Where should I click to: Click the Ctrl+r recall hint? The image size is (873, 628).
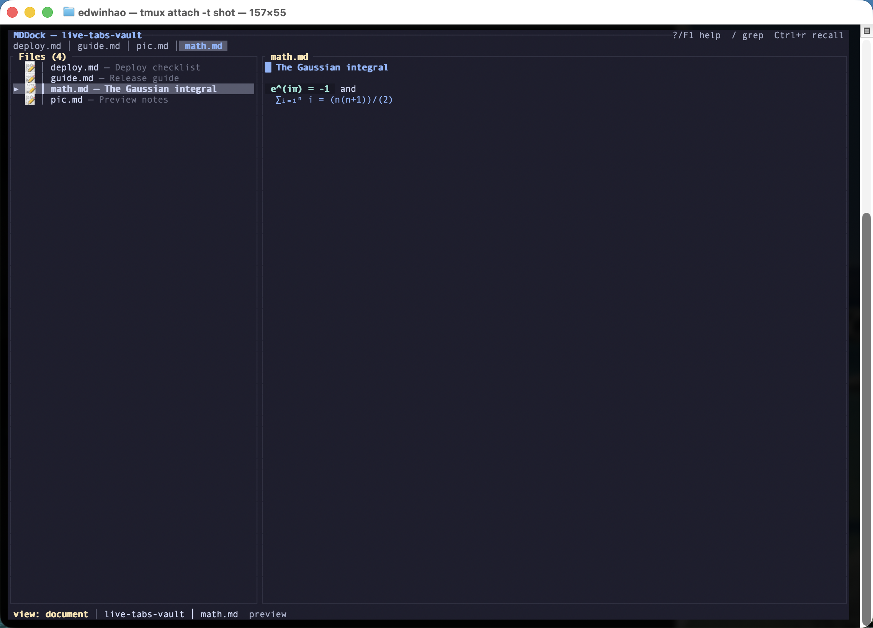click(808, 36)
